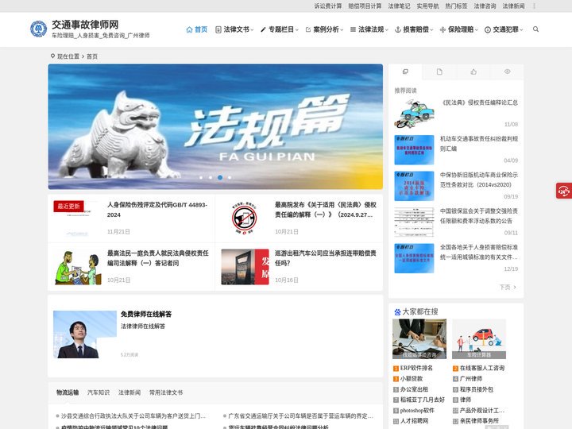Expand the 损害赔偿 dropdown menu

(x=414, y=29)
